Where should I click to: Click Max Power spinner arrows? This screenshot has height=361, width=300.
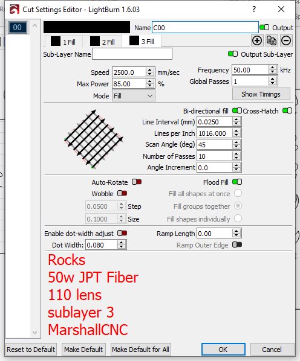tap(150, 83)
